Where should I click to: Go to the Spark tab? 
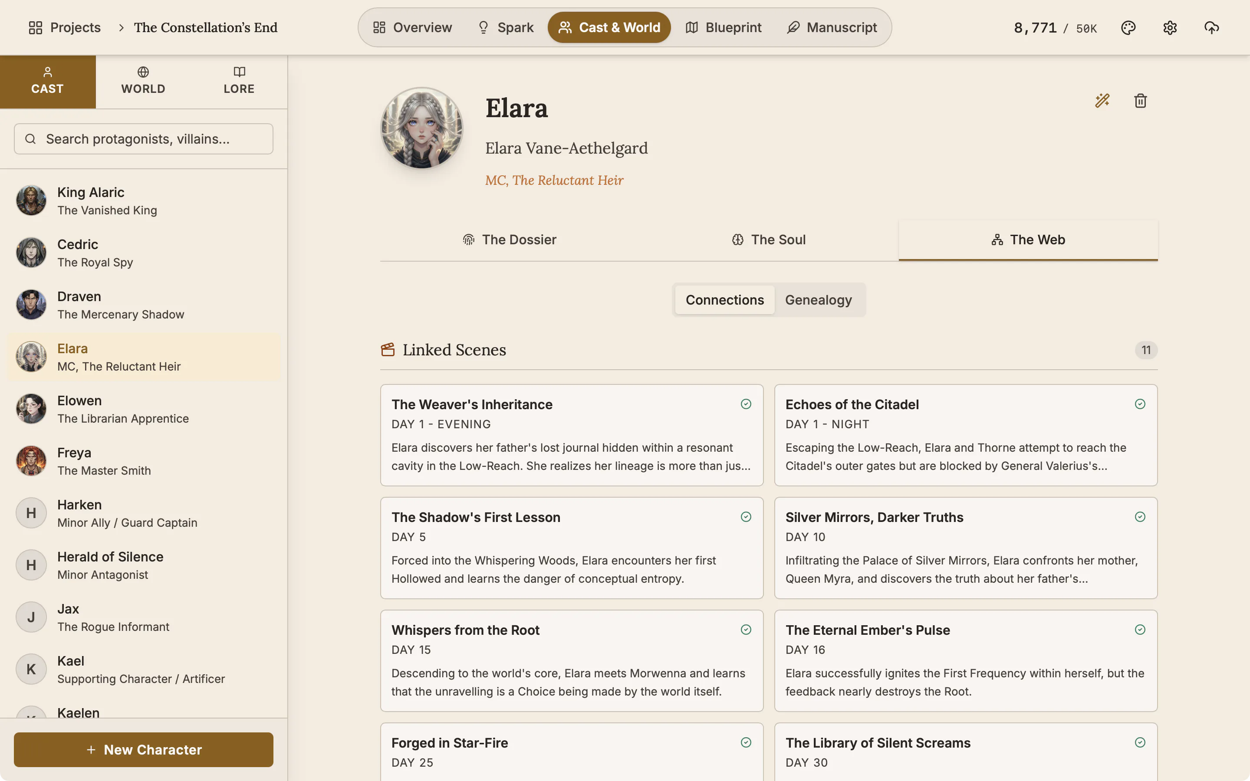point(505,27)
